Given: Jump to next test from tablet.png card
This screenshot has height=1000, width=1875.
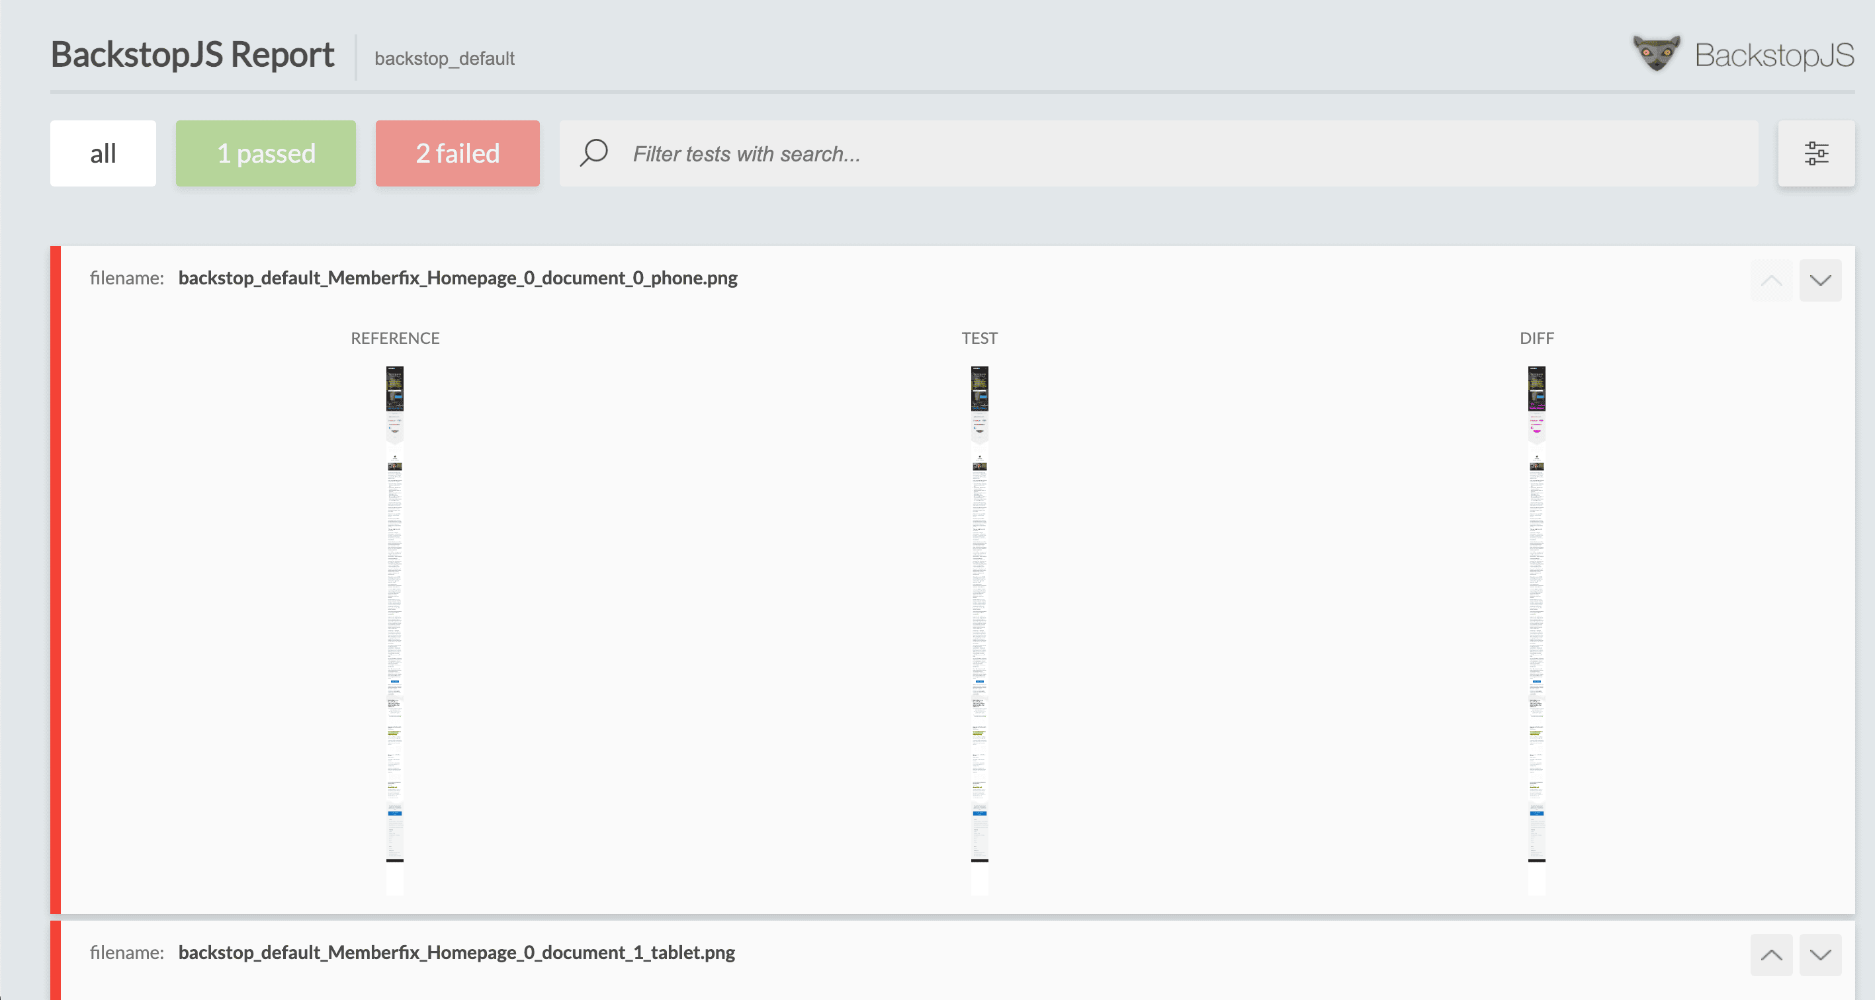Looking at the screenshot, I should [1820, 955].
